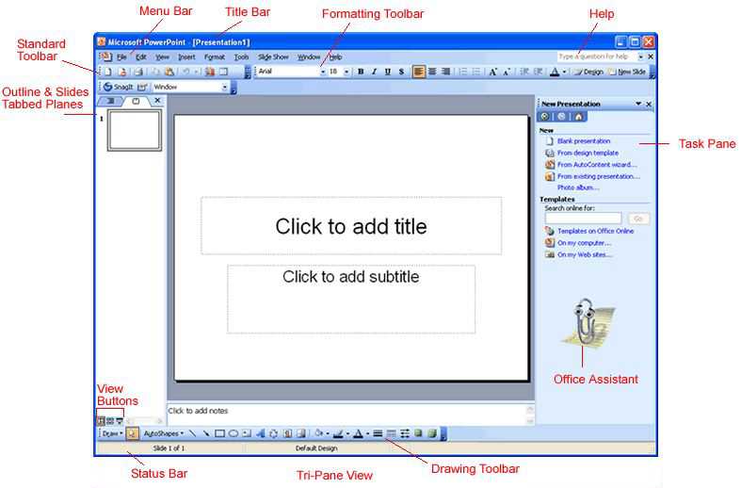Image resolution: width=741 pixels, height=488 pixels.
Task: Select slide 1 thumbnail
Action: [x=135, y=130]
